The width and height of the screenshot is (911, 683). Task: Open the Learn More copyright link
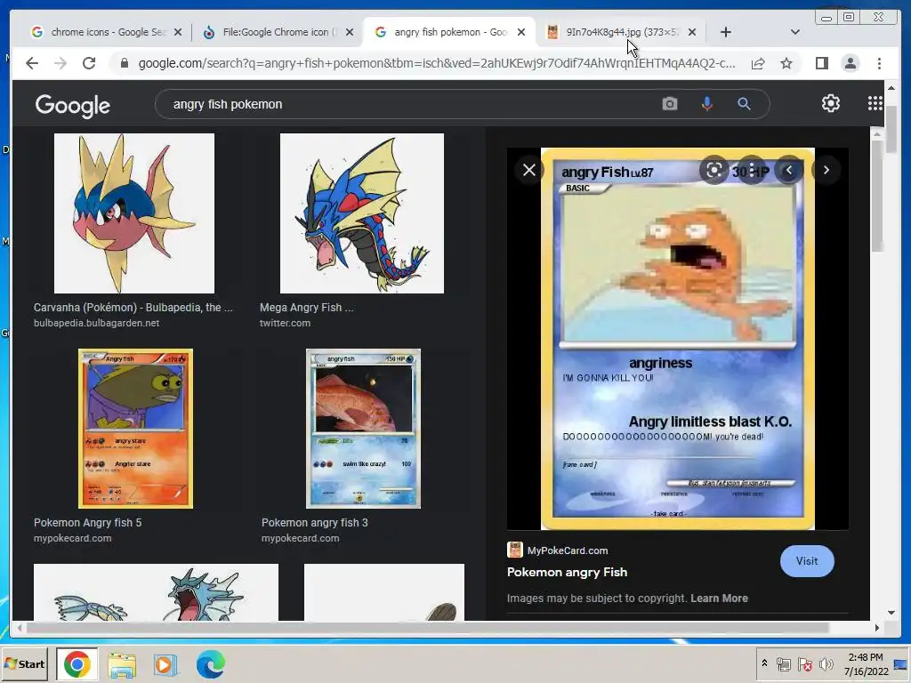[719, 599]
